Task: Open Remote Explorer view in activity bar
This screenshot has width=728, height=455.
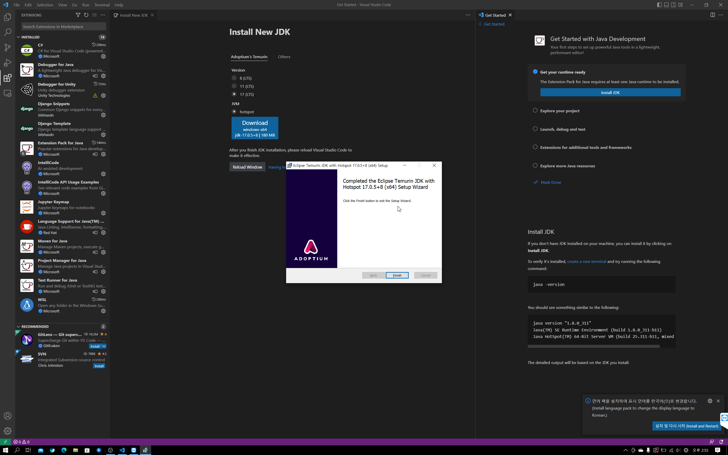Action: click(x=8, y=93)
